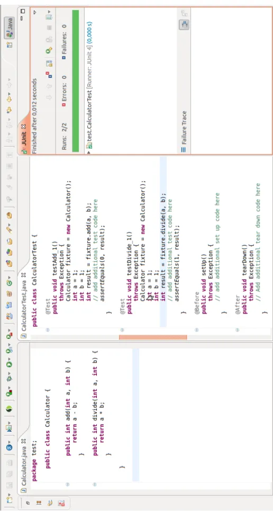Viewport: 273px width, 511px height.
Task: Open the Test Run History dropdown arrow
Action: point(49,12)
